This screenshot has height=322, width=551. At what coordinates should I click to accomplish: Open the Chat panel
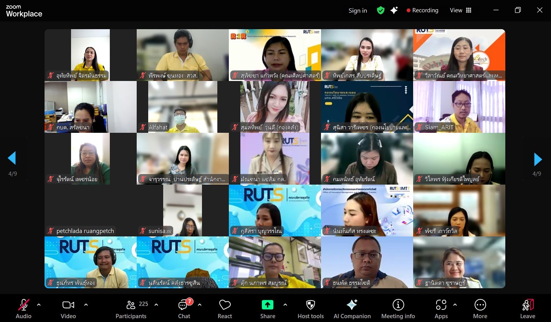click(184, 309)
